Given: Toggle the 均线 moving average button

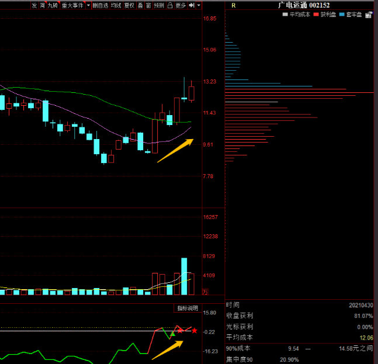Looking at the screenshot, I should pos(116,5).
